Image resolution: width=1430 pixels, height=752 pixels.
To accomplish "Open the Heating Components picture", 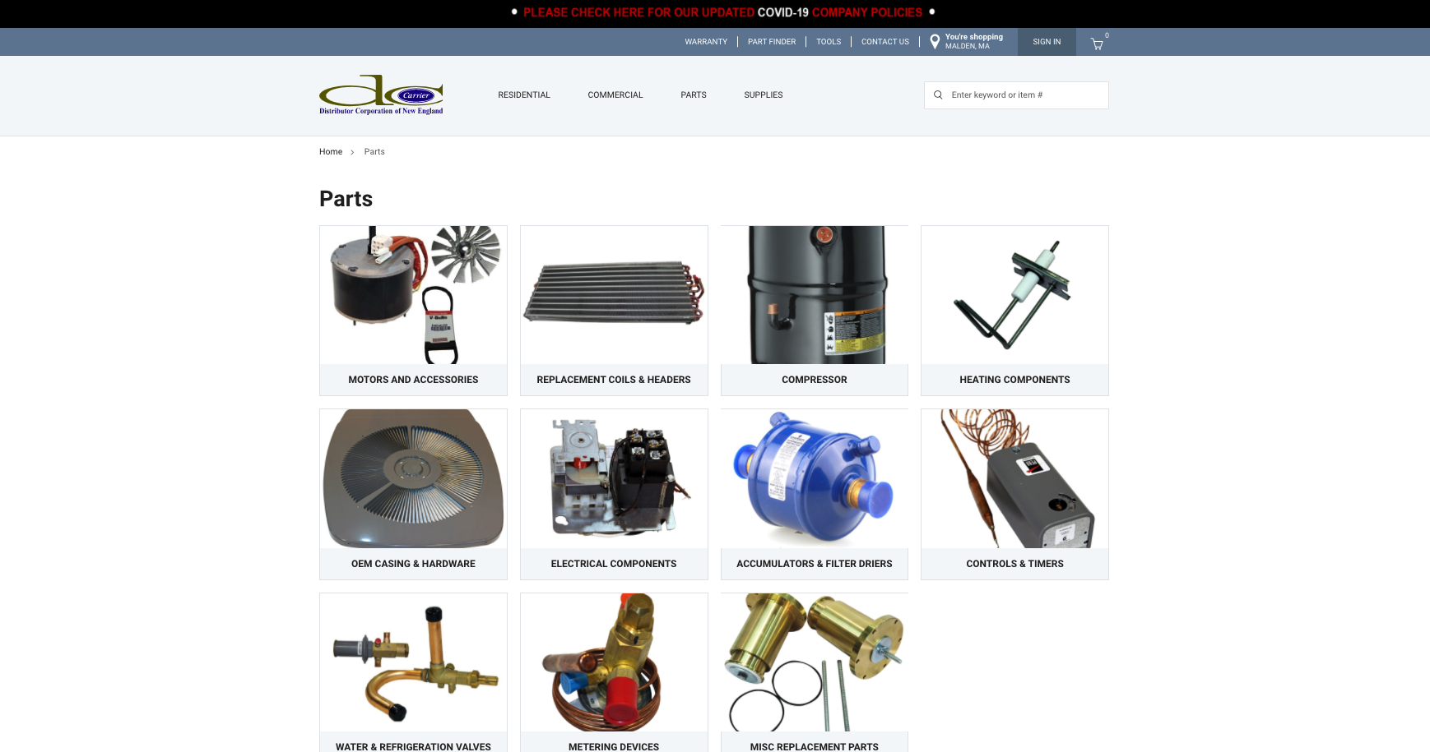I will (1014, 295).
